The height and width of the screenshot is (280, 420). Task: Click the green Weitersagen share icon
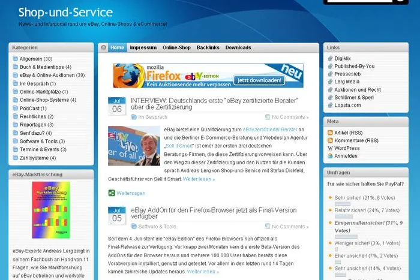[112, 193]
